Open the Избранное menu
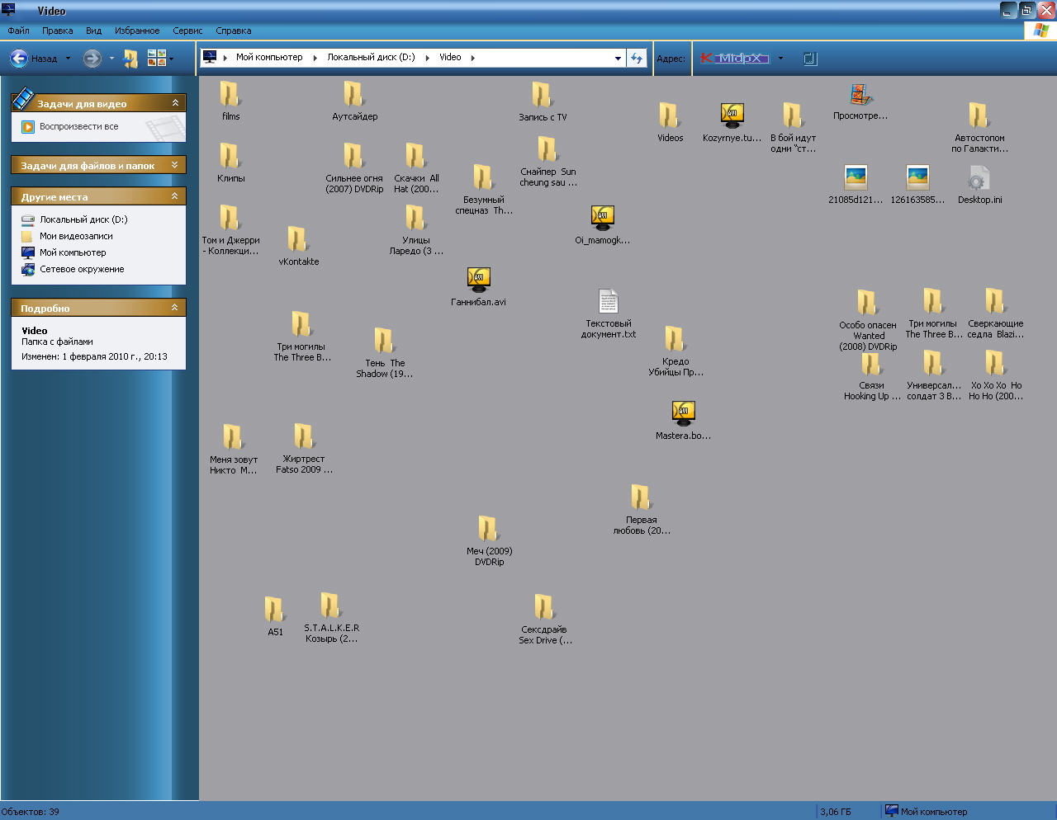1057x820 pixels. click(137, 31)
